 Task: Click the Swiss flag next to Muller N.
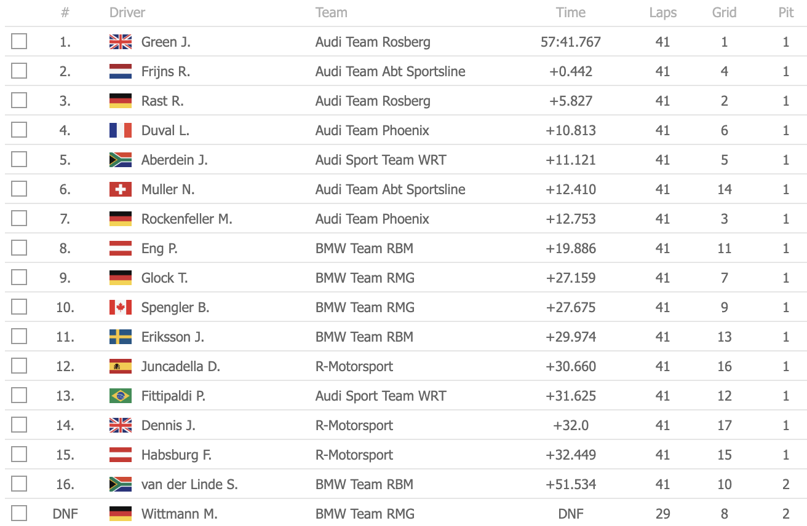tap(121, 189)
